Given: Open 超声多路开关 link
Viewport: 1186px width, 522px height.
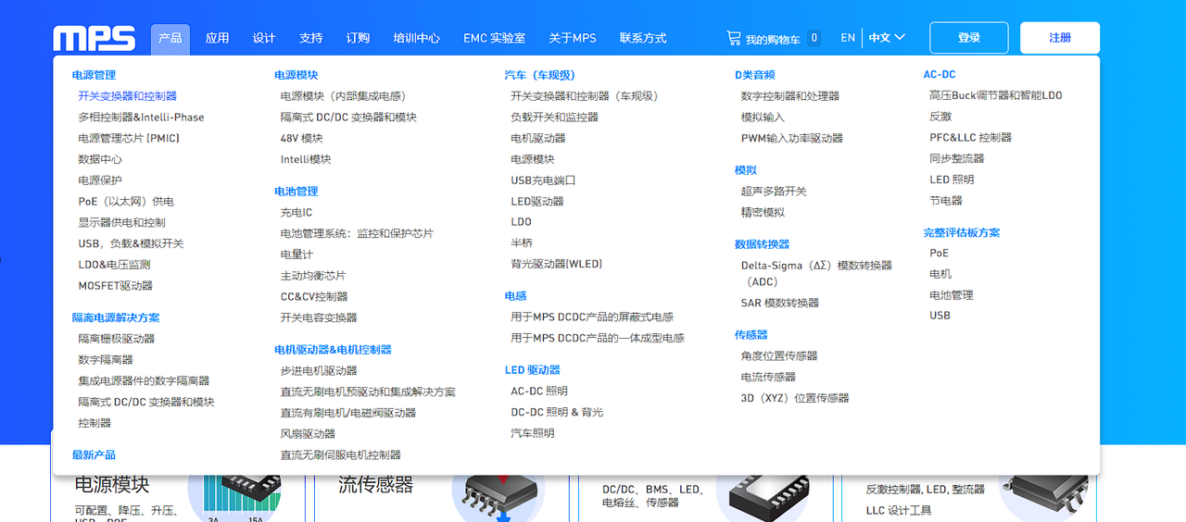Looking at the screenshot, I should (x=774, y=192).
